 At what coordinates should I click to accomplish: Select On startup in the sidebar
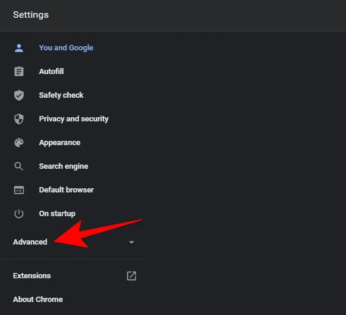point(57,214)
